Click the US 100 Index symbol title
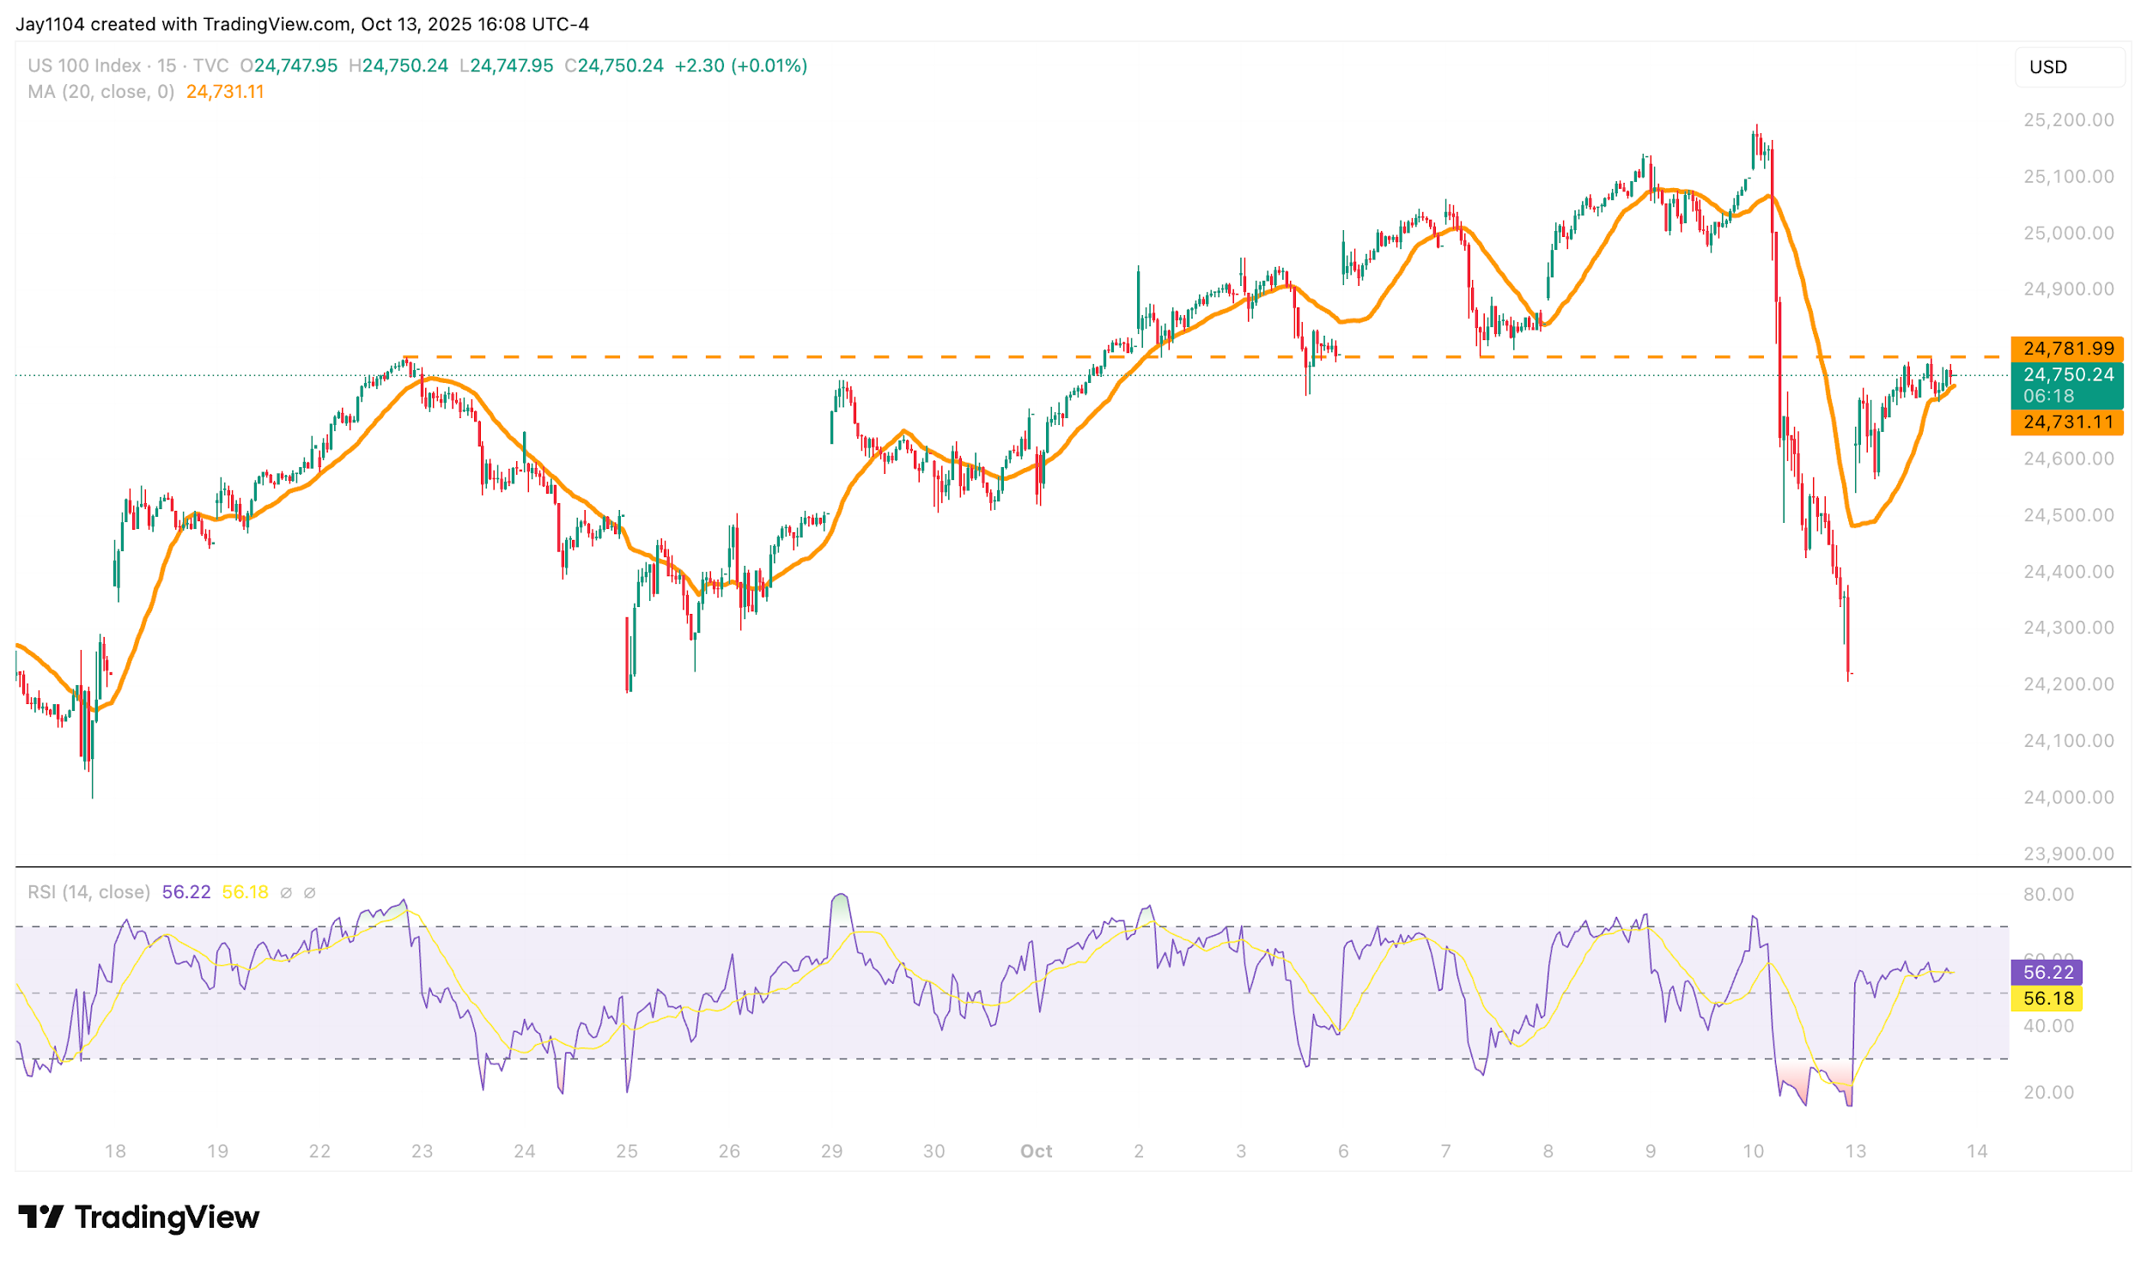The width and height of the screenshot is (2147, 1263). (x=84, y=66)
